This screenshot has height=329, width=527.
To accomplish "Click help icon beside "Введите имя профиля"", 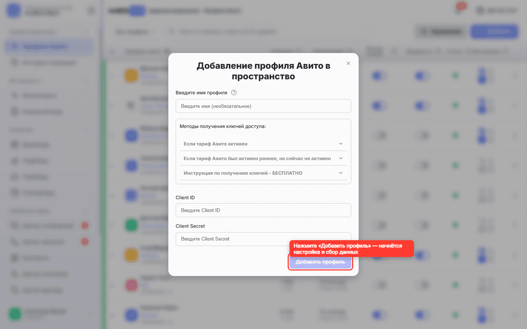I will point(234,92).
